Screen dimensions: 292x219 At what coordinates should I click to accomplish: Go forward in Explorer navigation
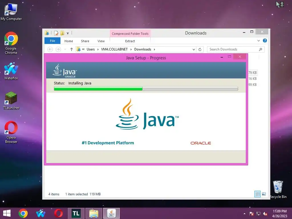(58, 49)
